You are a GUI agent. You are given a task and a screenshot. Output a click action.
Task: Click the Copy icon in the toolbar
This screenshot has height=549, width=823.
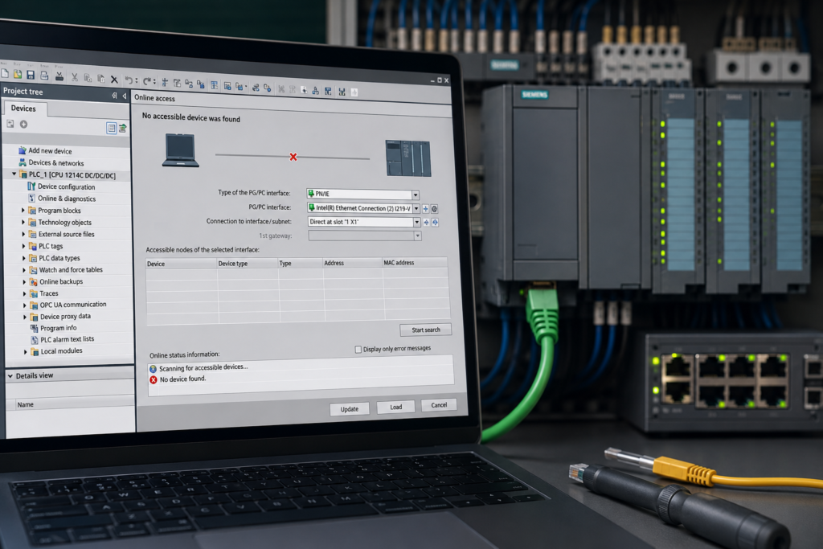click(88, 78)
